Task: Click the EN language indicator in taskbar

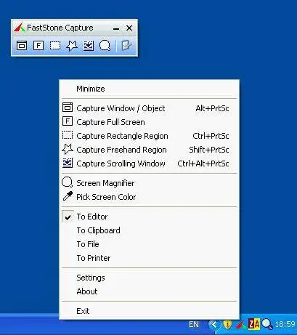Action: click(x=194, y=324)
